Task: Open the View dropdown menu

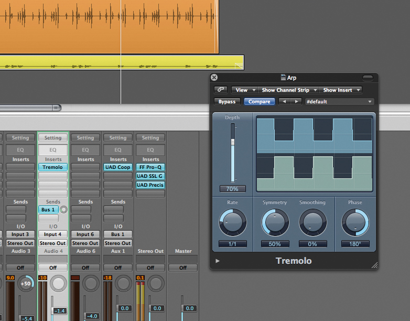Action: 245,90
